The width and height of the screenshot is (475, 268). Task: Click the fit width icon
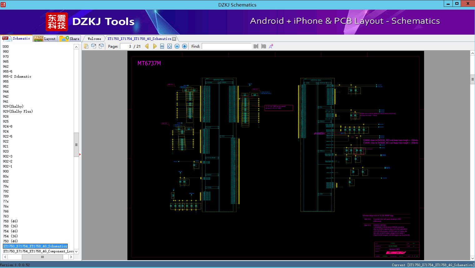(x=162, y=46)
